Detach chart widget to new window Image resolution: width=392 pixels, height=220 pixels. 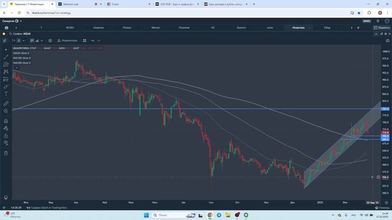point(382,34)
